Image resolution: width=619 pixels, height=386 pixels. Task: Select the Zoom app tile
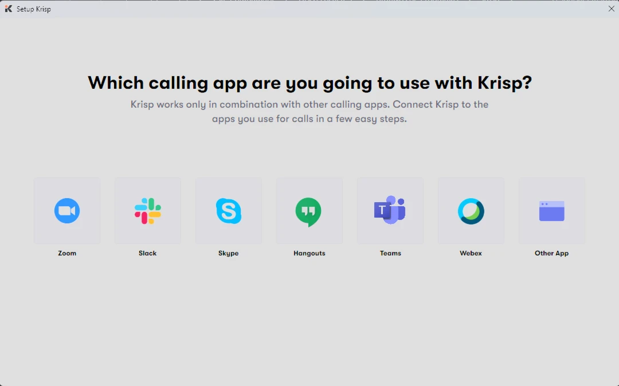pos(67,211)
